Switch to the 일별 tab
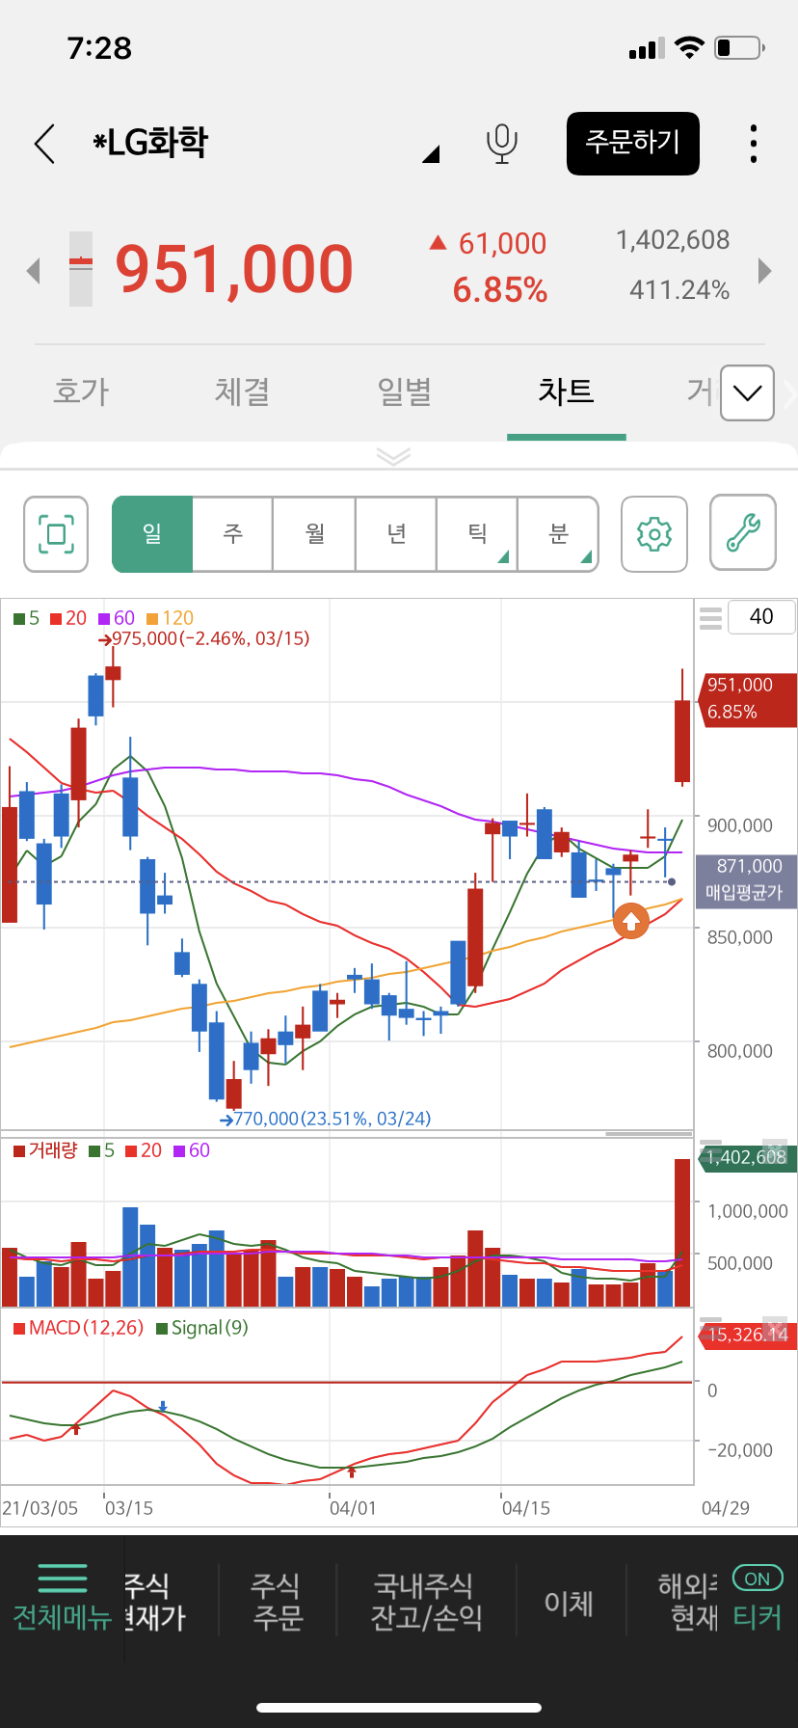This screenshot has height=1728, width=798. pos(404,391)
